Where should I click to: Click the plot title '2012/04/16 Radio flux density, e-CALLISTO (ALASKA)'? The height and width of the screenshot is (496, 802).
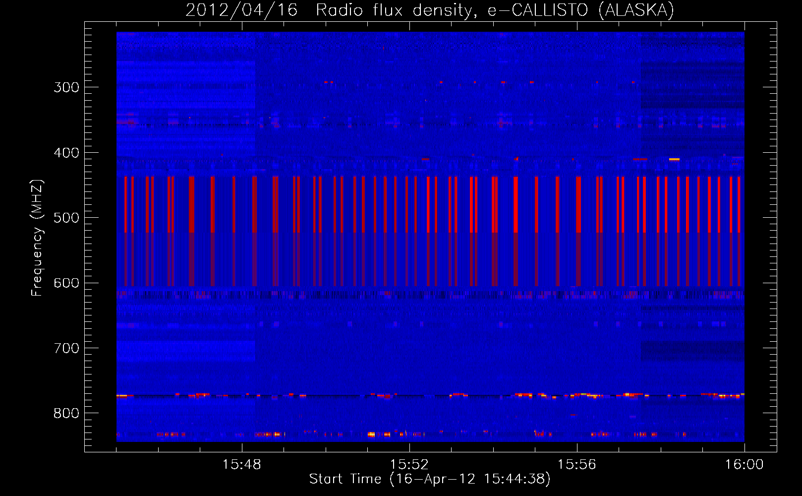(430, 10)
